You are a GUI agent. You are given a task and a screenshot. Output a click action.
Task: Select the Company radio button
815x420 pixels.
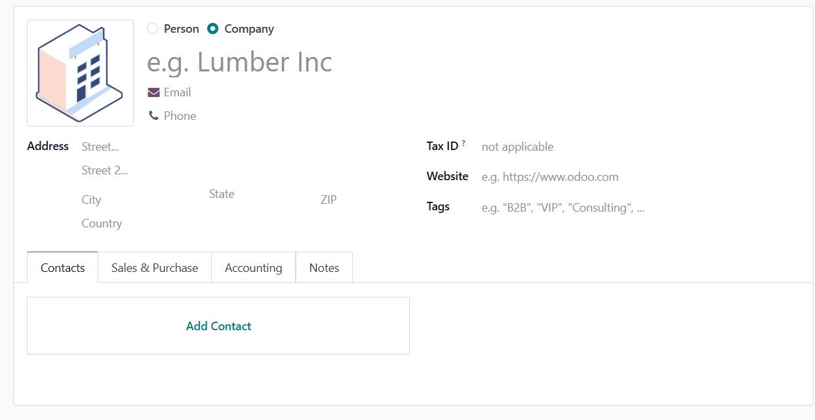point(212,29)
